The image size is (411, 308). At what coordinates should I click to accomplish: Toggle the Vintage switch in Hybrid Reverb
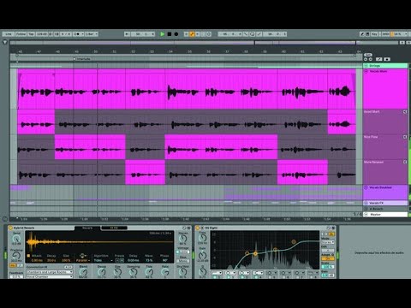(182, 252)
